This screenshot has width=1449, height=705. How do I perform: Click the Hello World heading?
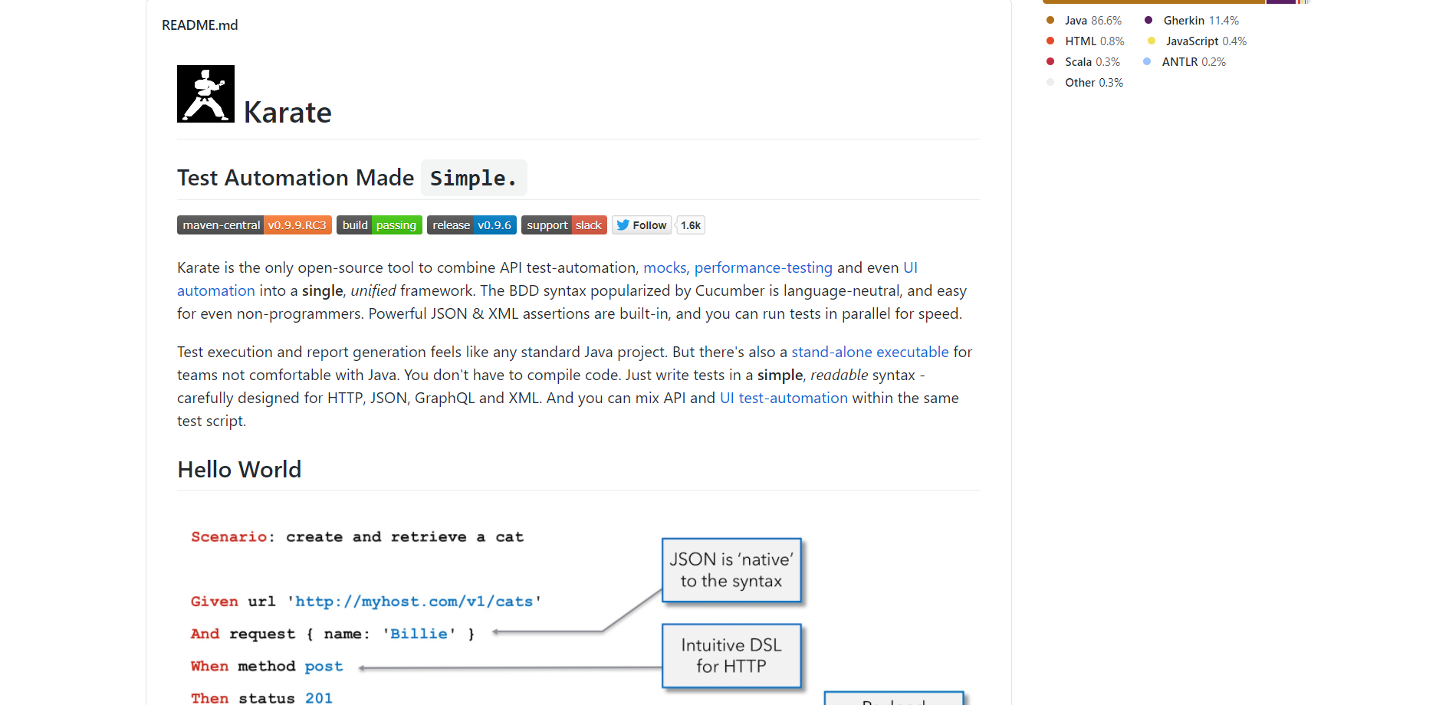[x=239, y=469]
